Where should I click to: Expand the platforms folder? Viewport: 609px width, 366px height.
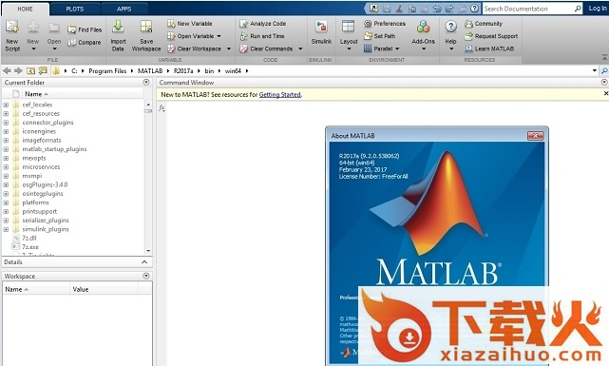click(6, 202)
